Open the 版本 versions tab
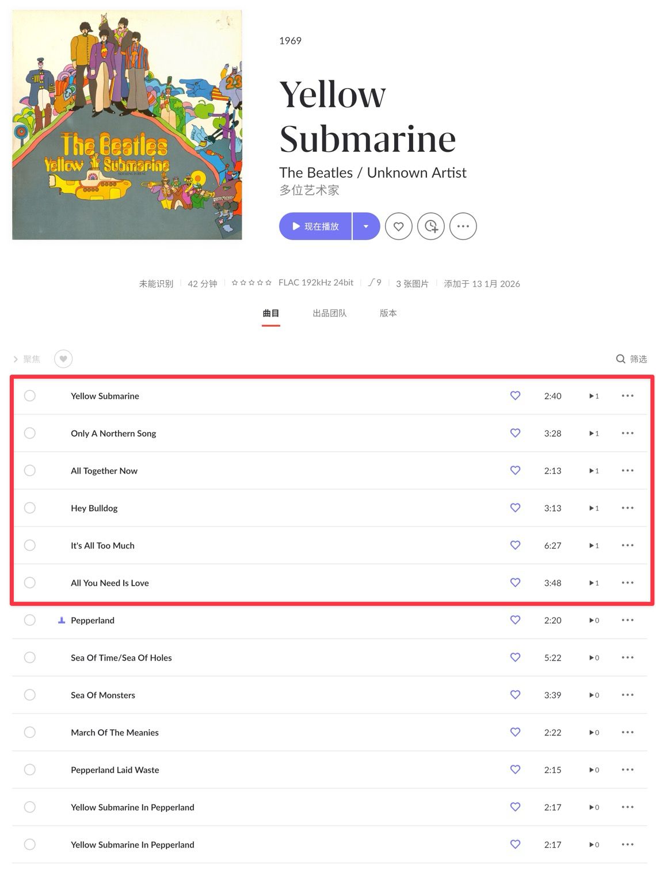656x877 pixels. click(388, 313)
